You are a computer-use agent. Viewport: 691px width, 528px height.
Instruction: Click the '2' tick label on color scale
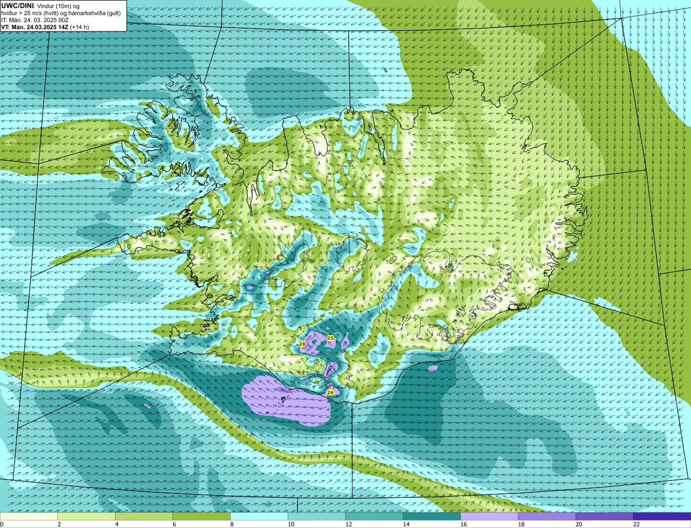click(x=59, y=524)
